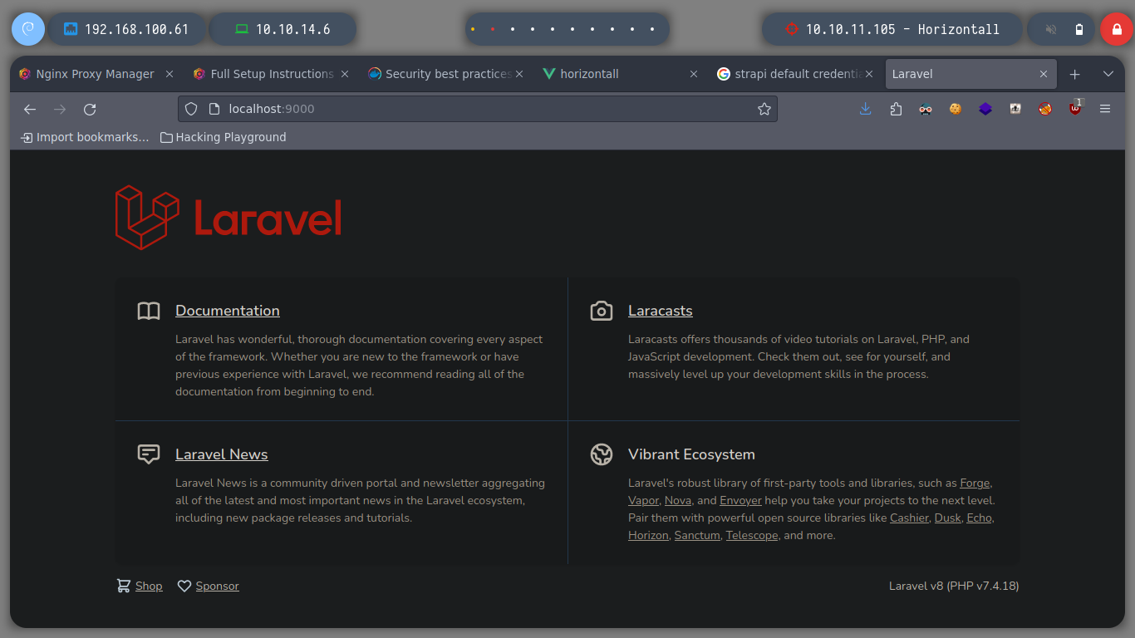Follow the Telescope link

752,535
